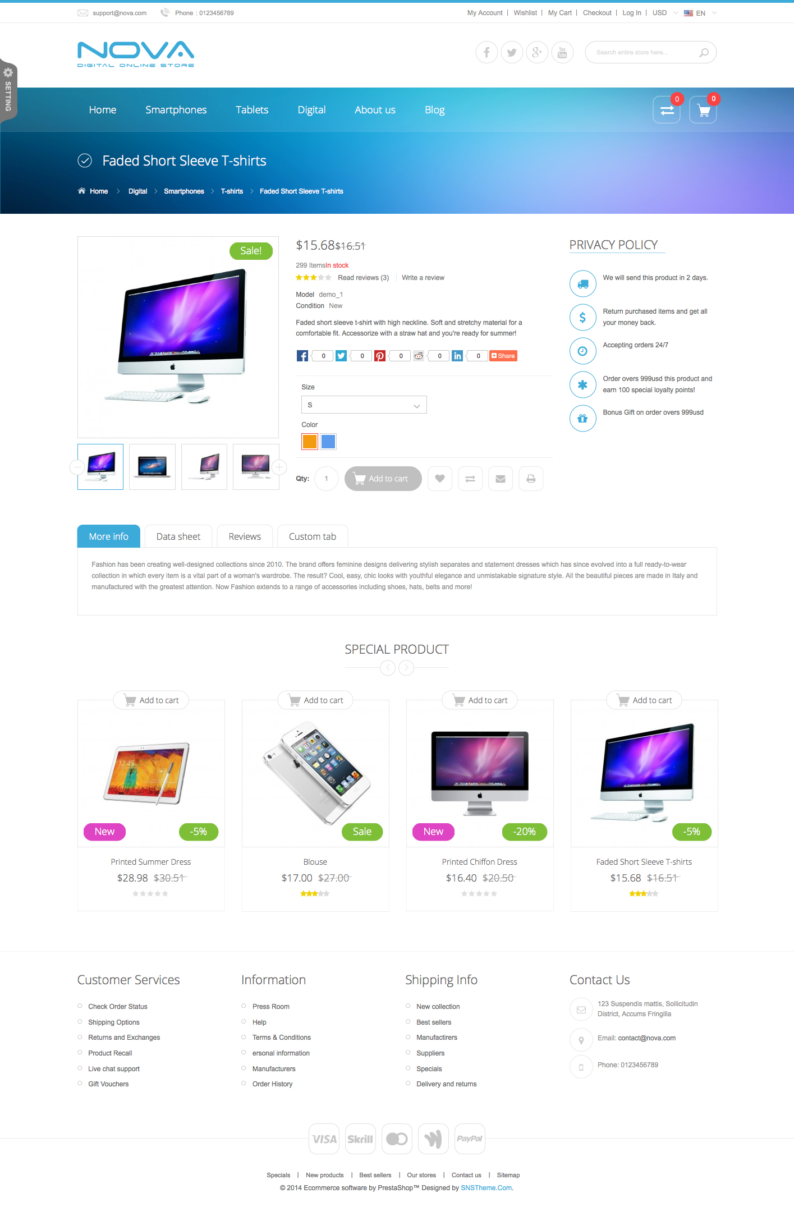Select the MacBook laptop thumbnail image
This screenshot has height=1216, width=794.
pyautogui.click(x=152, y=467)
